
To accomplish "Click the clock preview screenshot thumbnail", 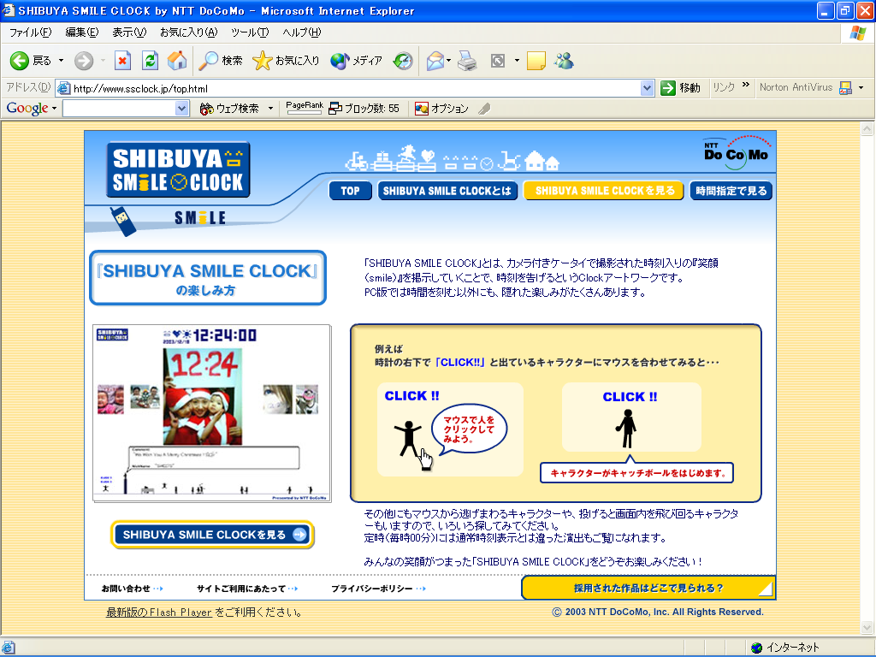I will 211,412.
